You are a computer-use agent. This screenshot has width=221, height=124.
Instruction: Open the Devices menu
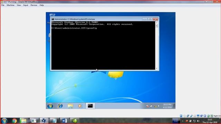(34, 5)
